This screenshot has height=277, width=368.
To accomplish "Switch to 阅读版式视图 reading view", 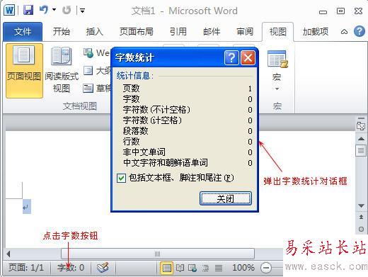I will pyautogui.click(x=62, y=70).
